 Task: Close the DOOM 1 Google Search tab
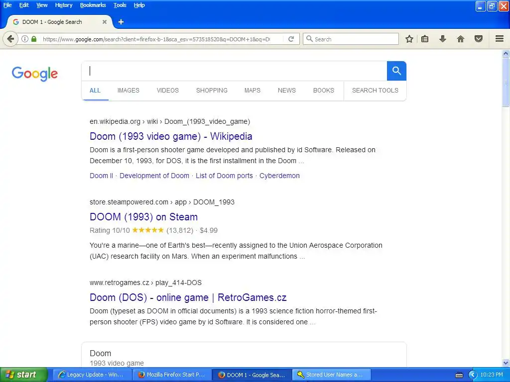tap(105, 22)
